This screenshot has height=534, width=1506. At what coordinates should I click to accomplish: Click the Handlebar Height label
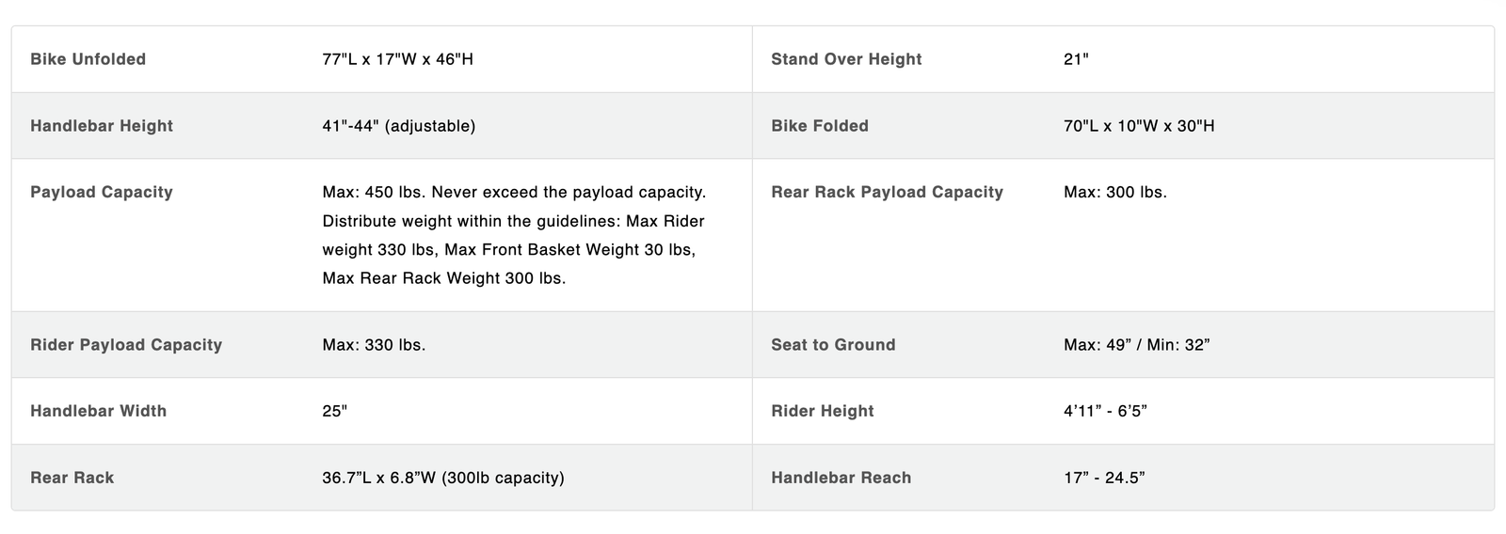coord(102,126)
